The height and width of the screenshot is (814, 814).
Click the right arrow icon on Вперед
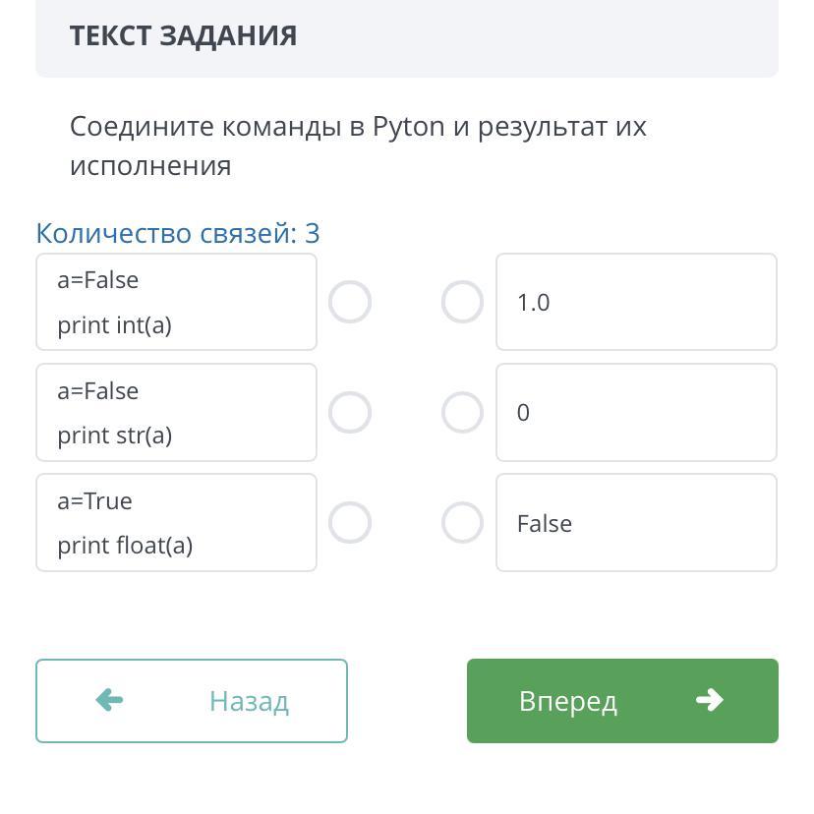[709, 700]
